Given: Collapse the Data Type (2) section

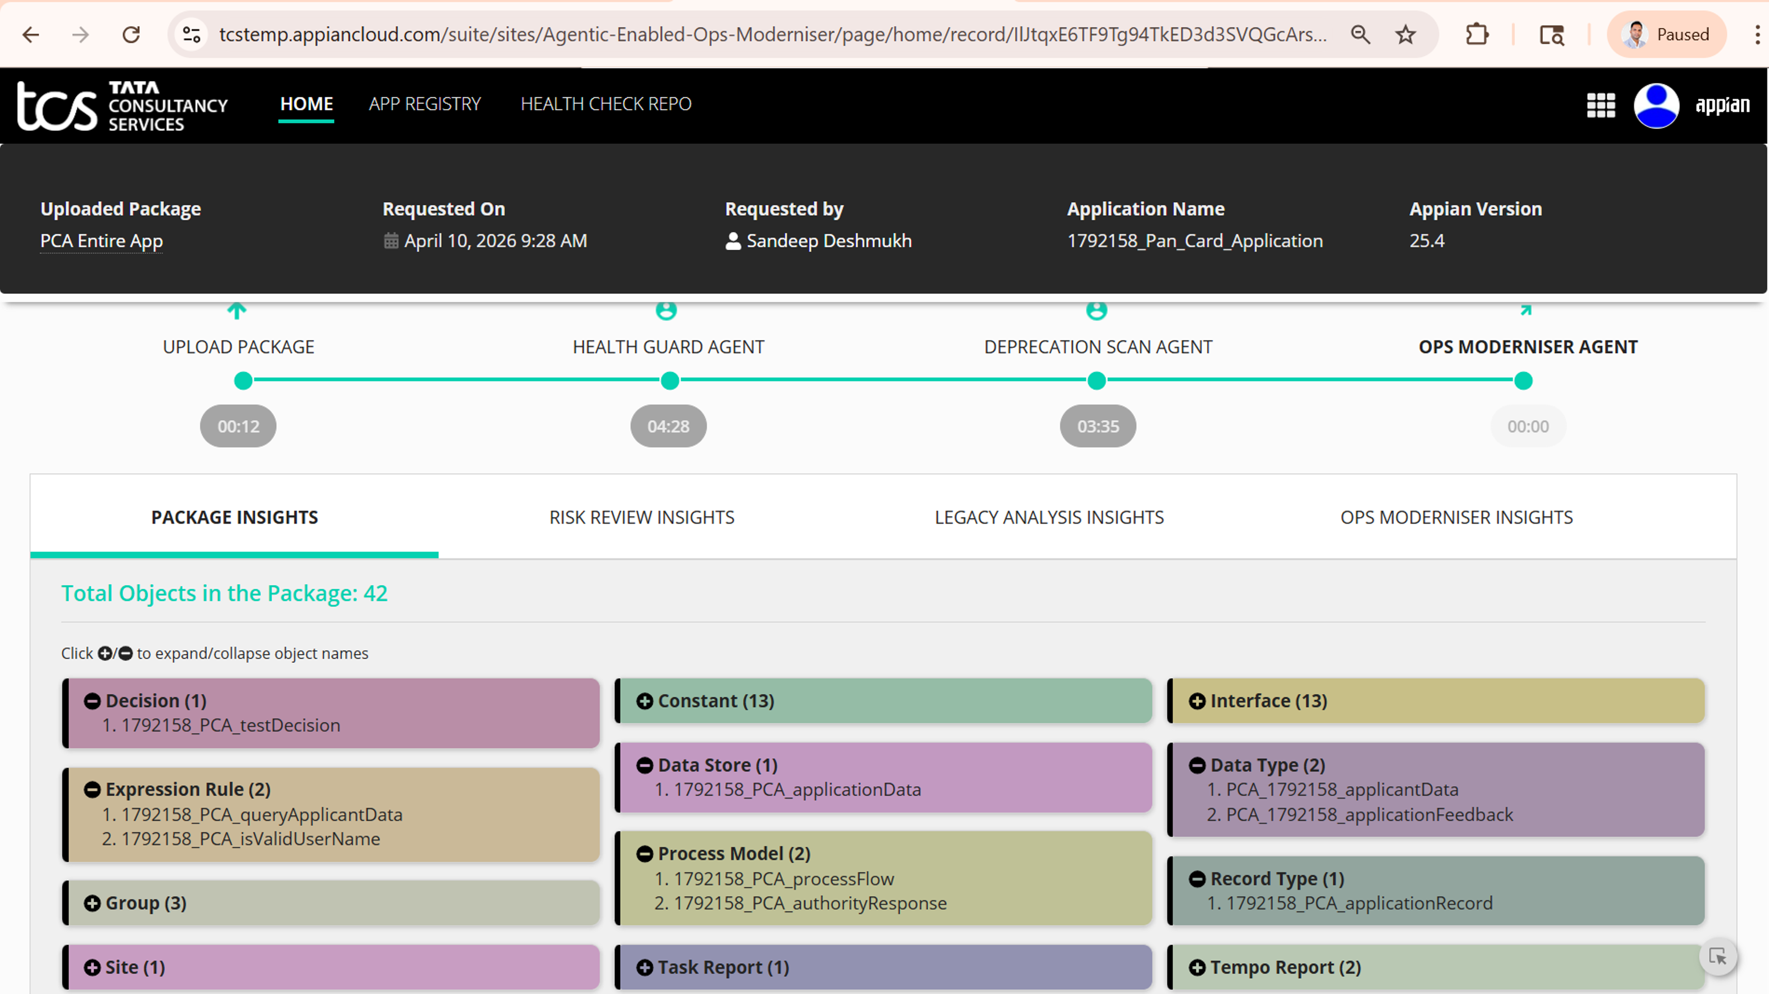Looking at the screenshot, I should [1197, 766].
